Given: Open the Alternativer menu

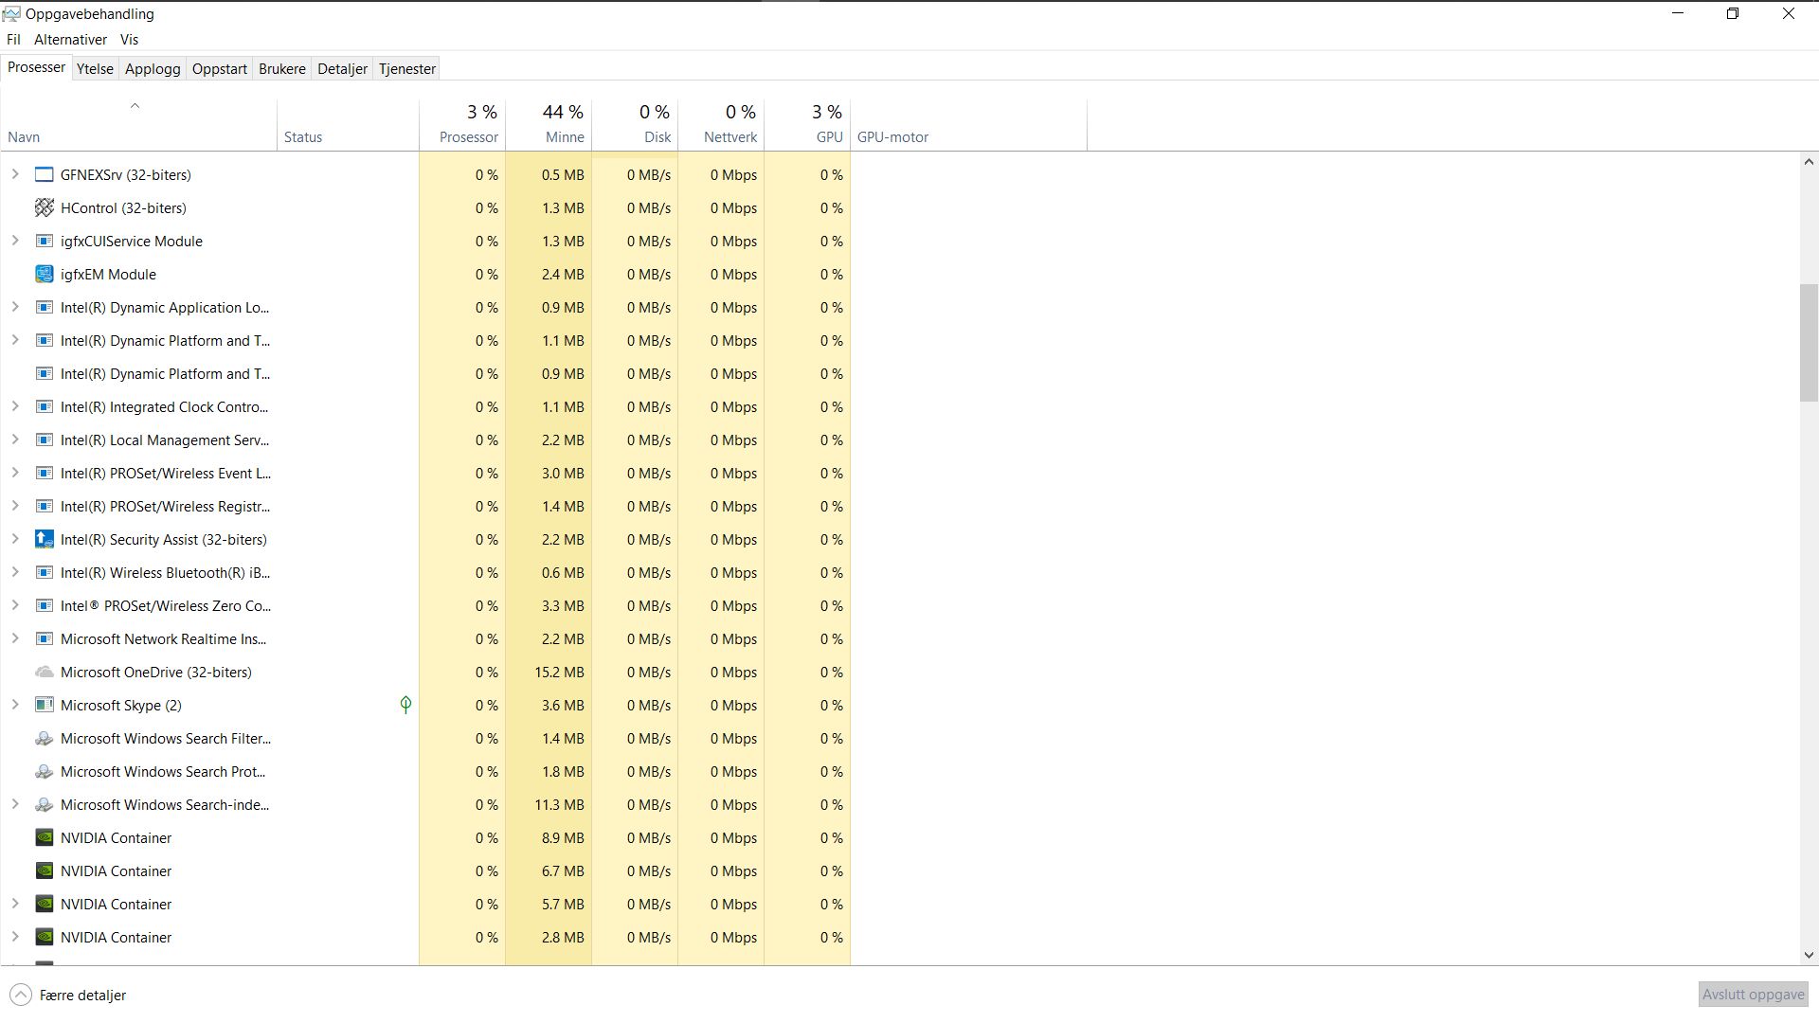Looking at the screenshot, I should point(70,40).
